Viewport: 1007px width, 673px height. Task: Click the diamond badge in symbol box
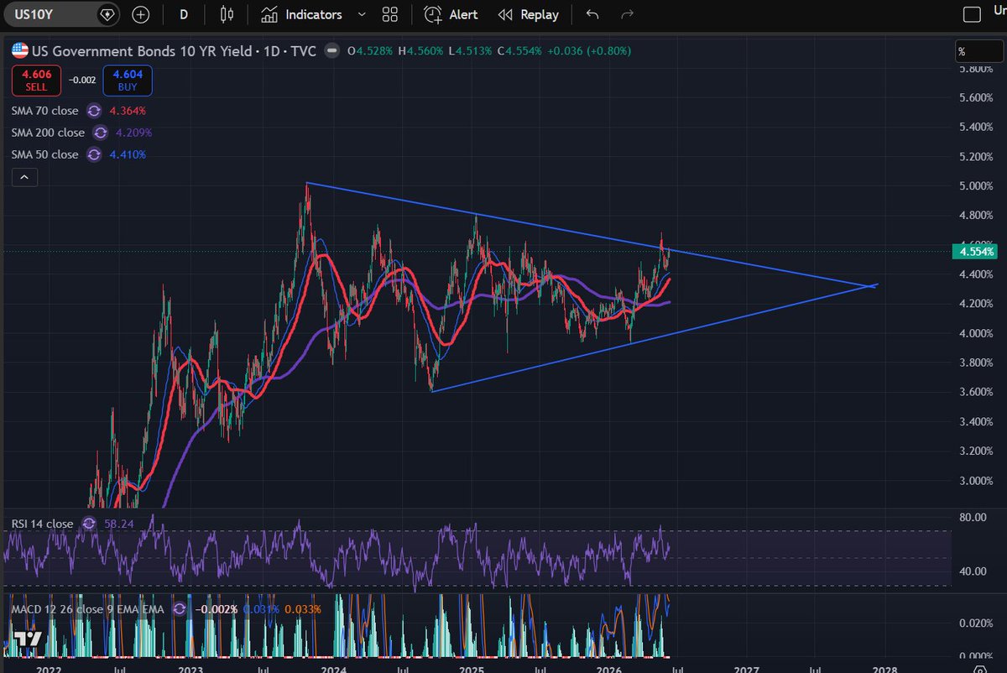point(107,14)
